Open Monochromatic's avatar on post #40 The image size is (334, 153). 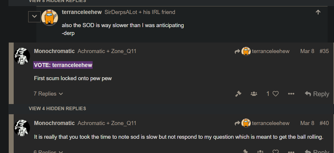[22, 128]
